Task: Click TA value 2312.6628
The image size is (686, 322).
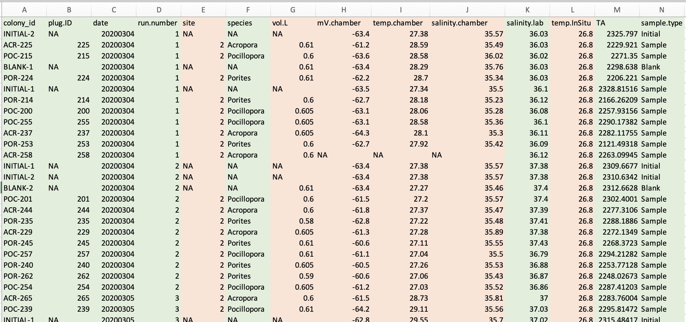Action: pos(617,188)
